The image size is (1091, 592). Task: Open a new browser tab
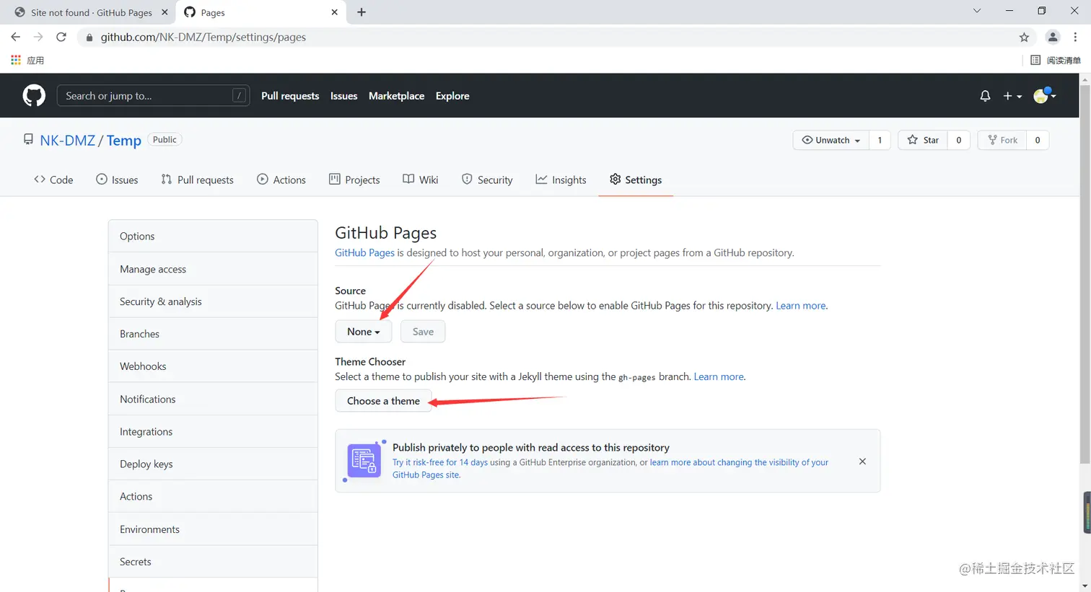click(362, 12)
